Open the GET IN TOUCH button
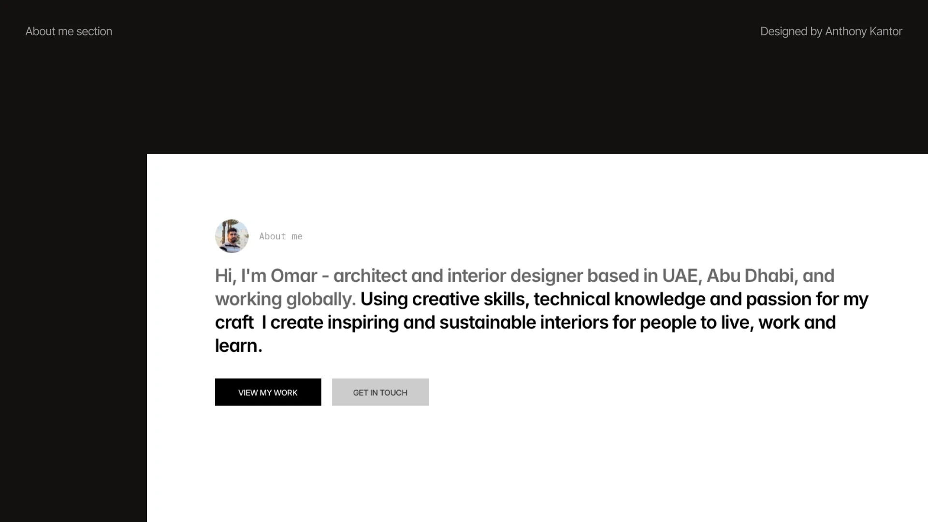The image size is (928, 522). (380, 392)
